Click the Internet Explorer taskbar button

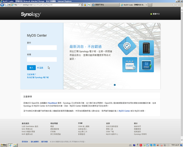10,145
